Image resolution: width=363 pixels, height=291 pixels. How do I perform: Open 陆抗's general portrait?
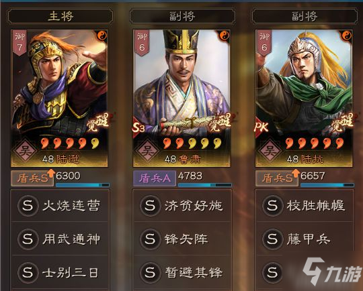(304, 98)
